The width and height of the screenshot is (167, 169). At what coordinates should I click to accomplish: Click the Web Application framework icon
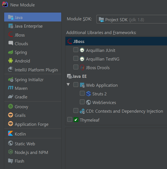82,85
